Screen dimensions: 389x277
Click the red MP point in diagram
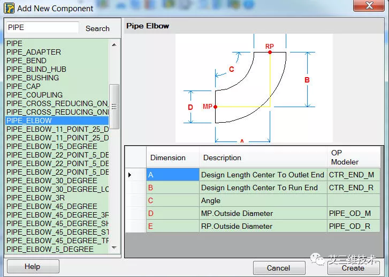point(215,107)
